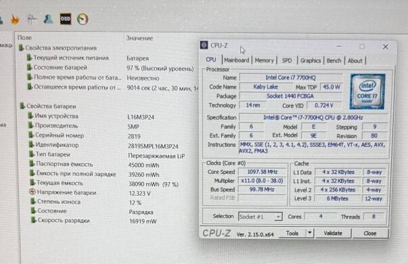Click the value 45000 mWh

(143, 165)
